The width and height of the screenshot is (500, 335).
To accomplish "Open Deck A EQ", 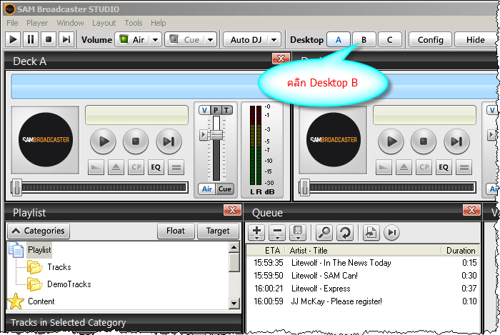I will click(x=156, y=167).
